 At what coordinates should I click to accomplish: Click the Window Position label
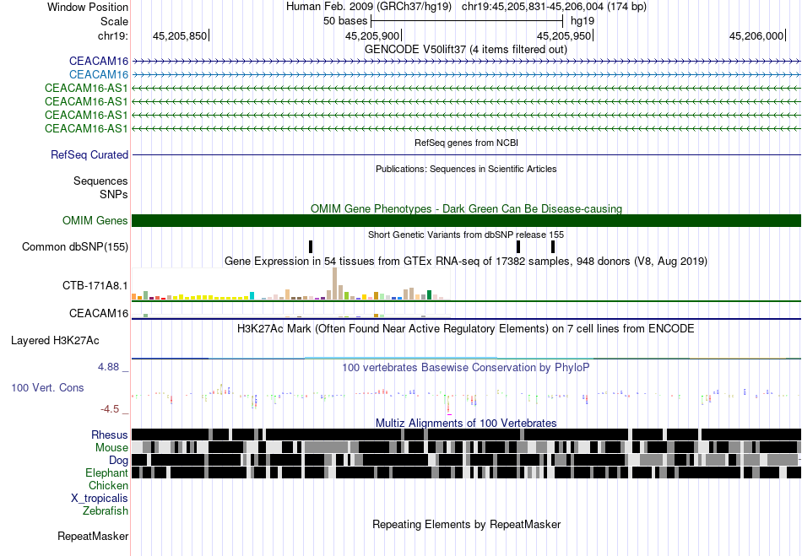[88, 7]
